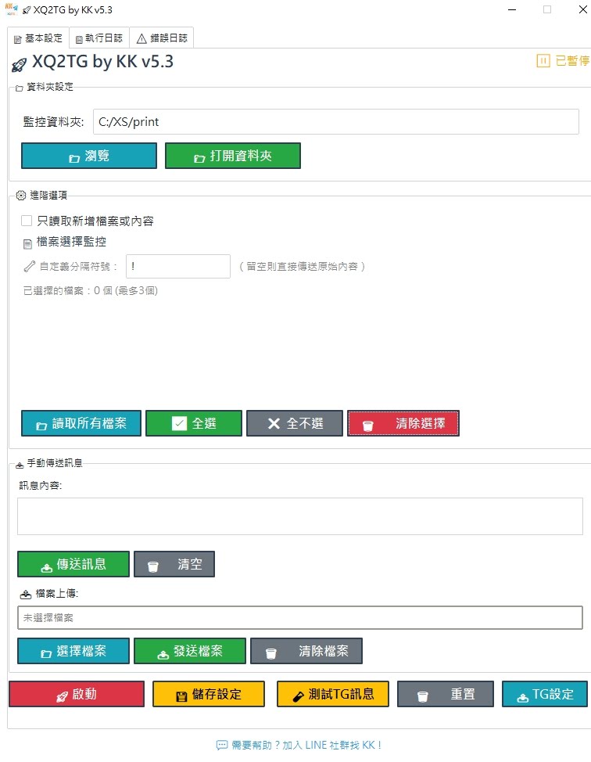Click the checkmark icon on 全選 button

point(178,423)
